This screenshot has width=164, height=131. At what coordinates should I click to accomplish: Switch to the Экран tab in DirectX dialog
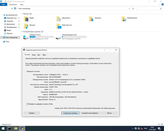(x=34, y=55)
